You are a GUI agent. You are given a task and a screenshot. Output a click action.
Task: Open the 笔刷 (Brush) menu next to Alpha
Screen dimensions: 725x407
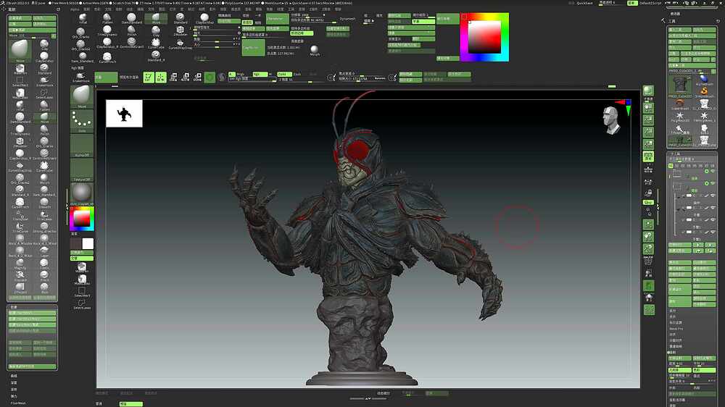pyautogui.click(x=86, y=9)
